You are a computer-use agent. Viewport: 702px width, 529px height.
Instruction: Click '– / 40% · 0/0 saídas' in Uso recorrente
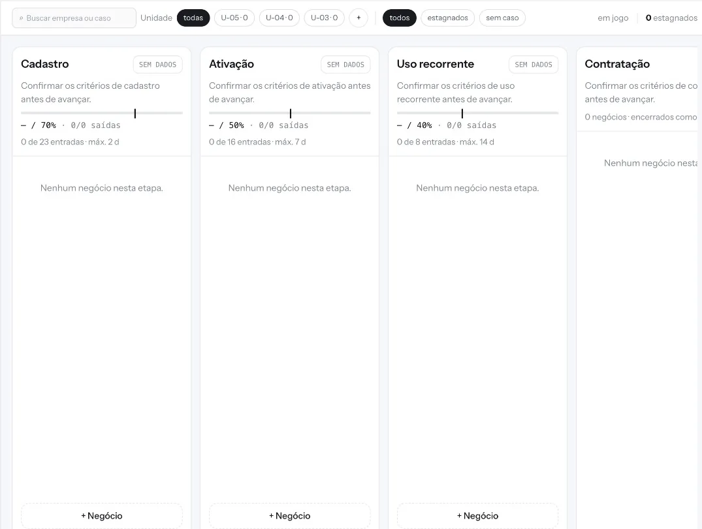point(447,125)
